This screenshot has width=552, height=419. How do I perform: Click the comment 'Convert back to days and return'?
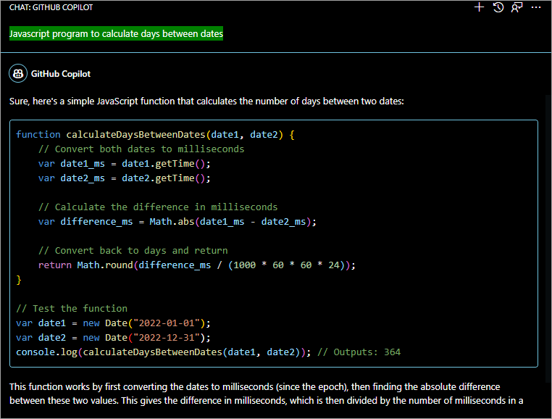(133, 251)
